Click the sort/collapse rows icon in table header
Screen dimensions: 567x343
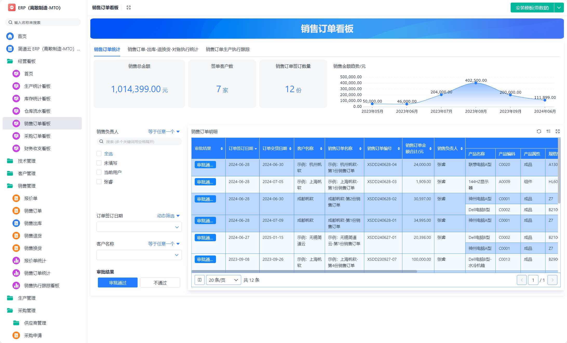pyautogui.click(x=548, y=131)
